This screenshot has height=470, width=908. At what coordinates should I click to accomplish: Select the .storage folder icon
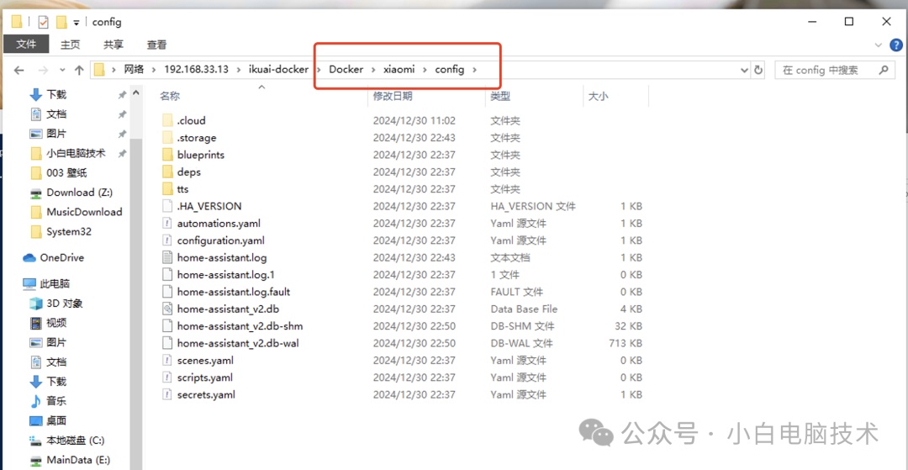click(x=167, y=138)
